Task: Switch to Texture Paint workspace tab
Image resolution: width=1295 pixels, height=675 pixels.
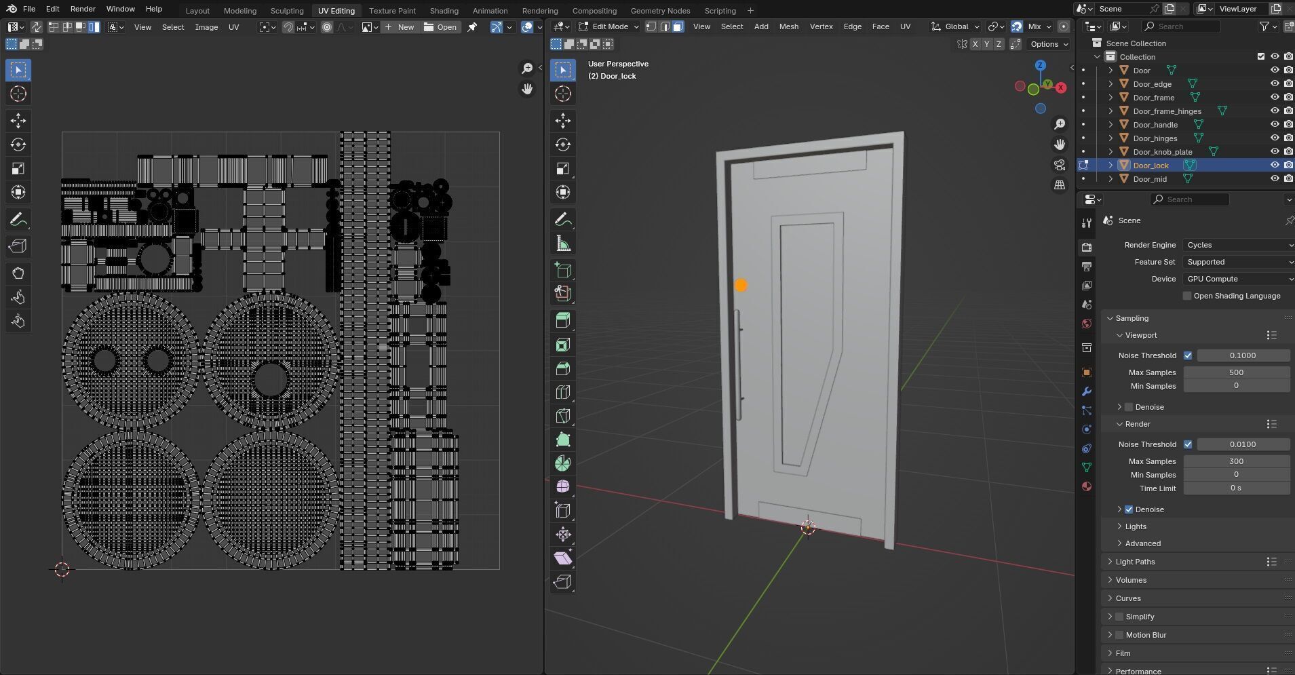Action: tap(392, 11)
